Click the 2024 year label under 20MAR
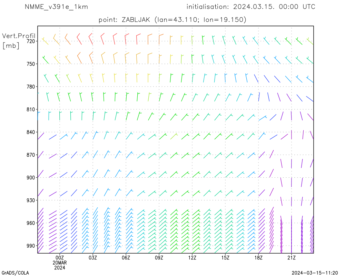The image size is (345, 276). click(60, 268)
